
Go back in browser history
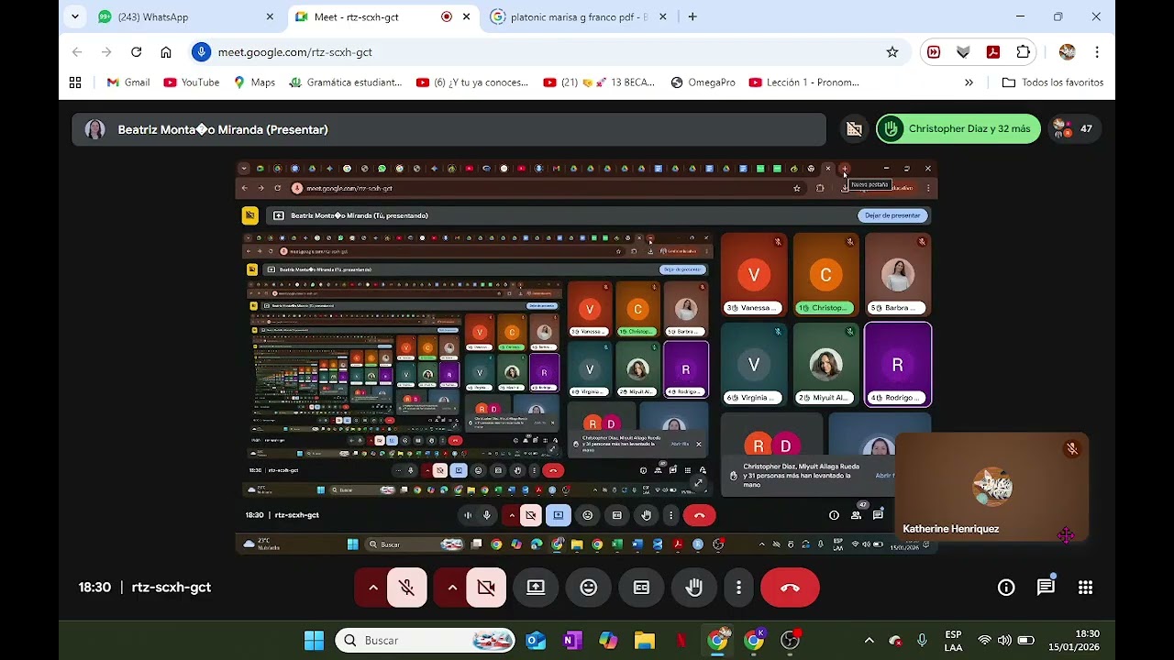(x=77, y=52)
